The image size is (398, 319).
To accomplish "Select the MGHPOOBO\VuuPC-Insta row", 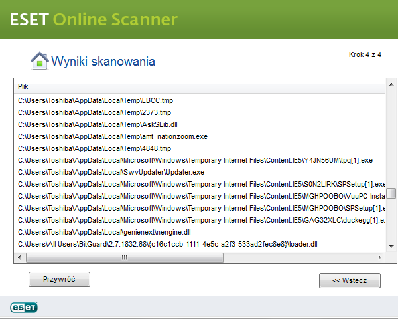I will point(200,196).
